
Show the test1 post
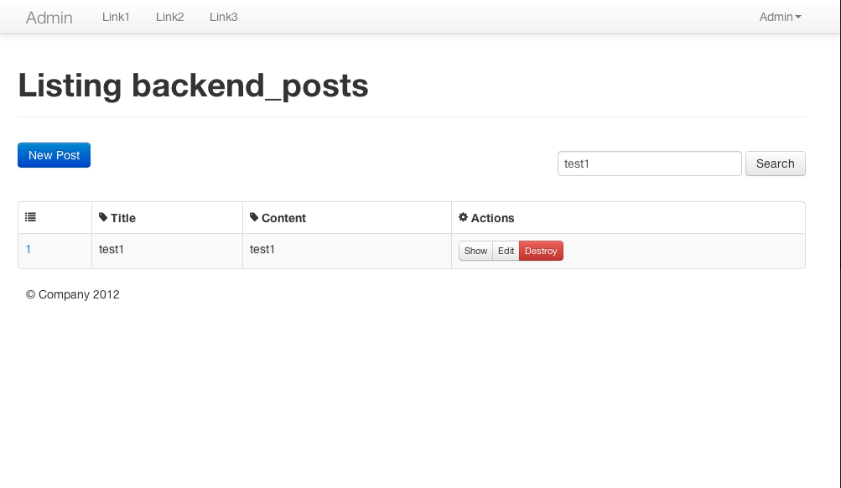pos(475,251)
